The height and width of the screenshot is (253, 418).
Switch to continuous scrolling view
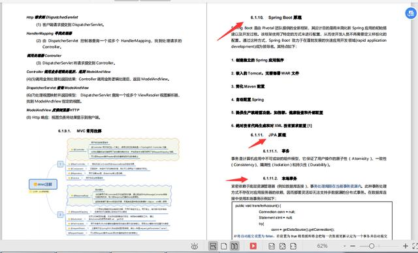click(x=213, y=246)
